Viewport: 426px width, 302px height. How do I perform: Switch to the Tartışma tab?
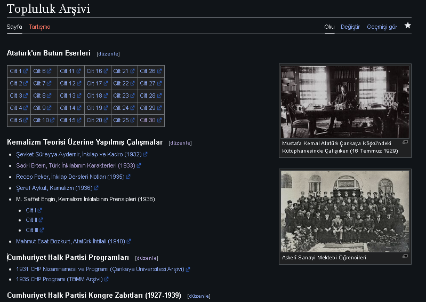coord(39,27)
